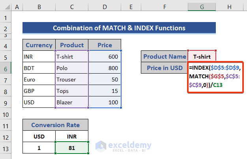Select the Currency table header cell
The width and height of the screenshot is (247, 159).
pos(39,45)
